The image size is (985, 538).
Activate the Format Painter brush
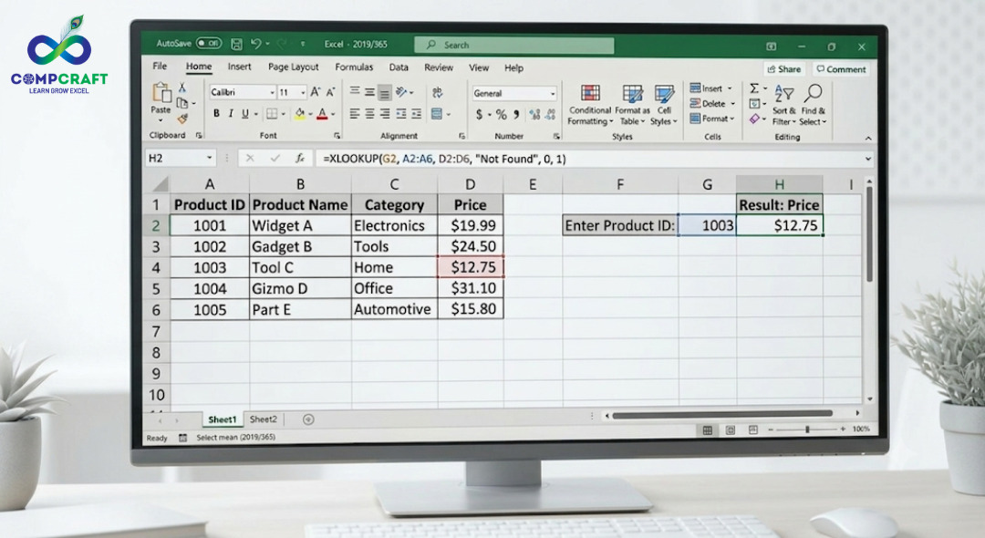coord(182,118)
